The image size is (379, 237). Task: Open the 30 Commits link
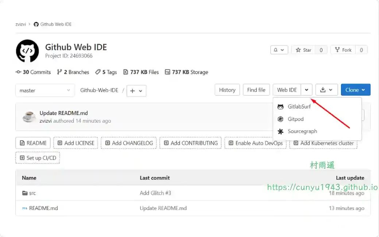coord(33,72)
